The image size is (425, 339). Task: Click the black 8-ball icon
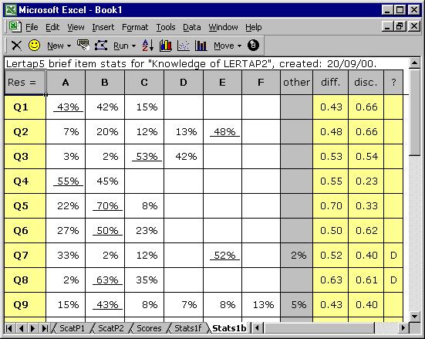253,46
